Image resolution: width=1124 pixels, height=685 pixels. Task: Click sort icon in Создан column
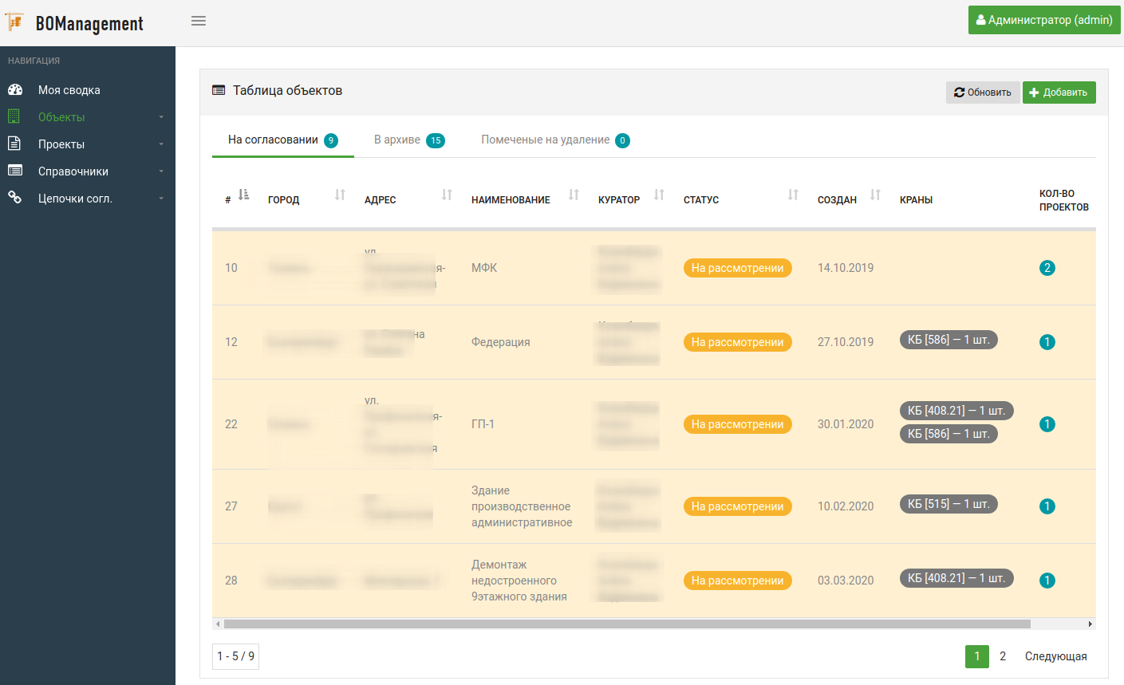point(875,195)
